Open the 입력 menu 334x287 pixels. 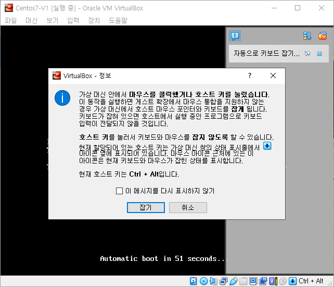click(x=73, y=20)
